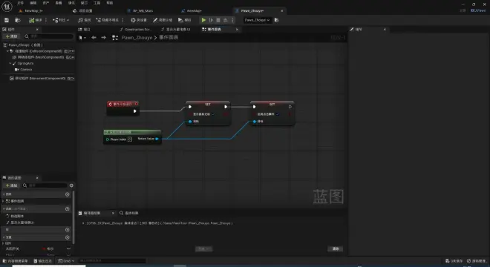Click the Stop playback square button
This screenshot has width=490, height=267.
point(218,20)
